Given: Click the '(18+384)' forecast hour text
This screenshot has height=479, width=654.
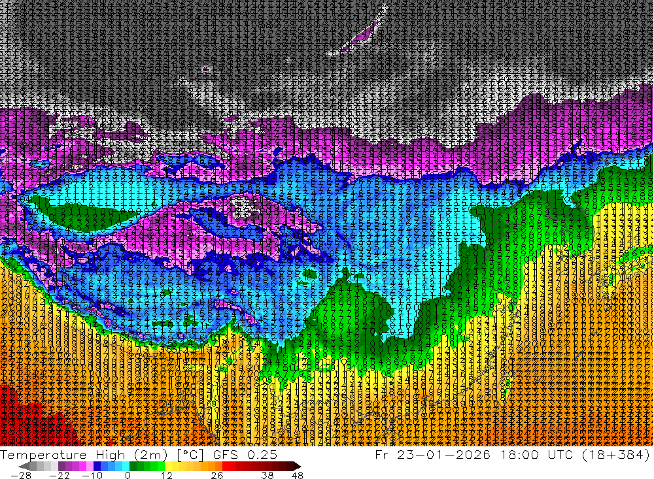Looking at the screenshot, I should 616,454.
